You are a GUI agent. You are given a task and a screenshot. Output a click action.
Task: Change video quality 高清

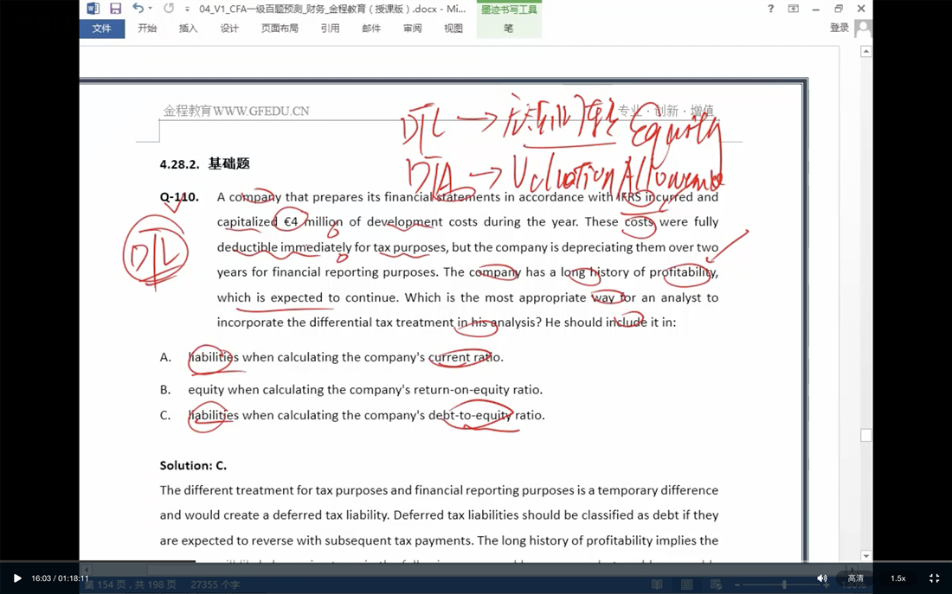tap(855, 578)
